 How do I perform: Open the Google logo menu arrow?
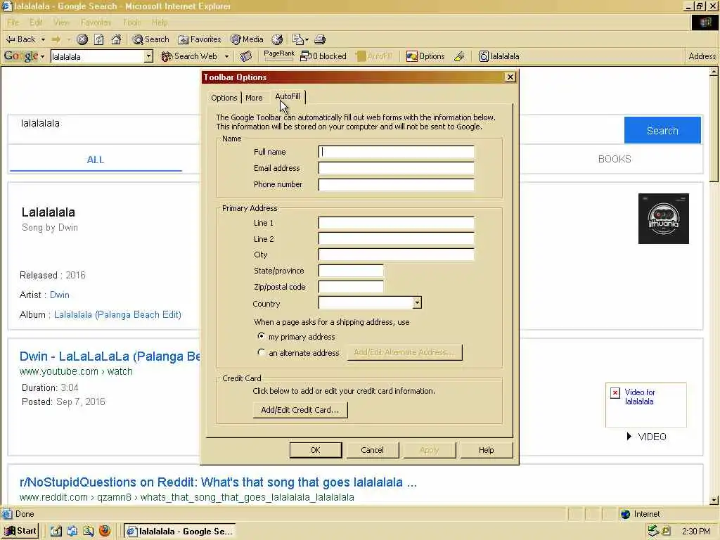click(x=42, y=57)
